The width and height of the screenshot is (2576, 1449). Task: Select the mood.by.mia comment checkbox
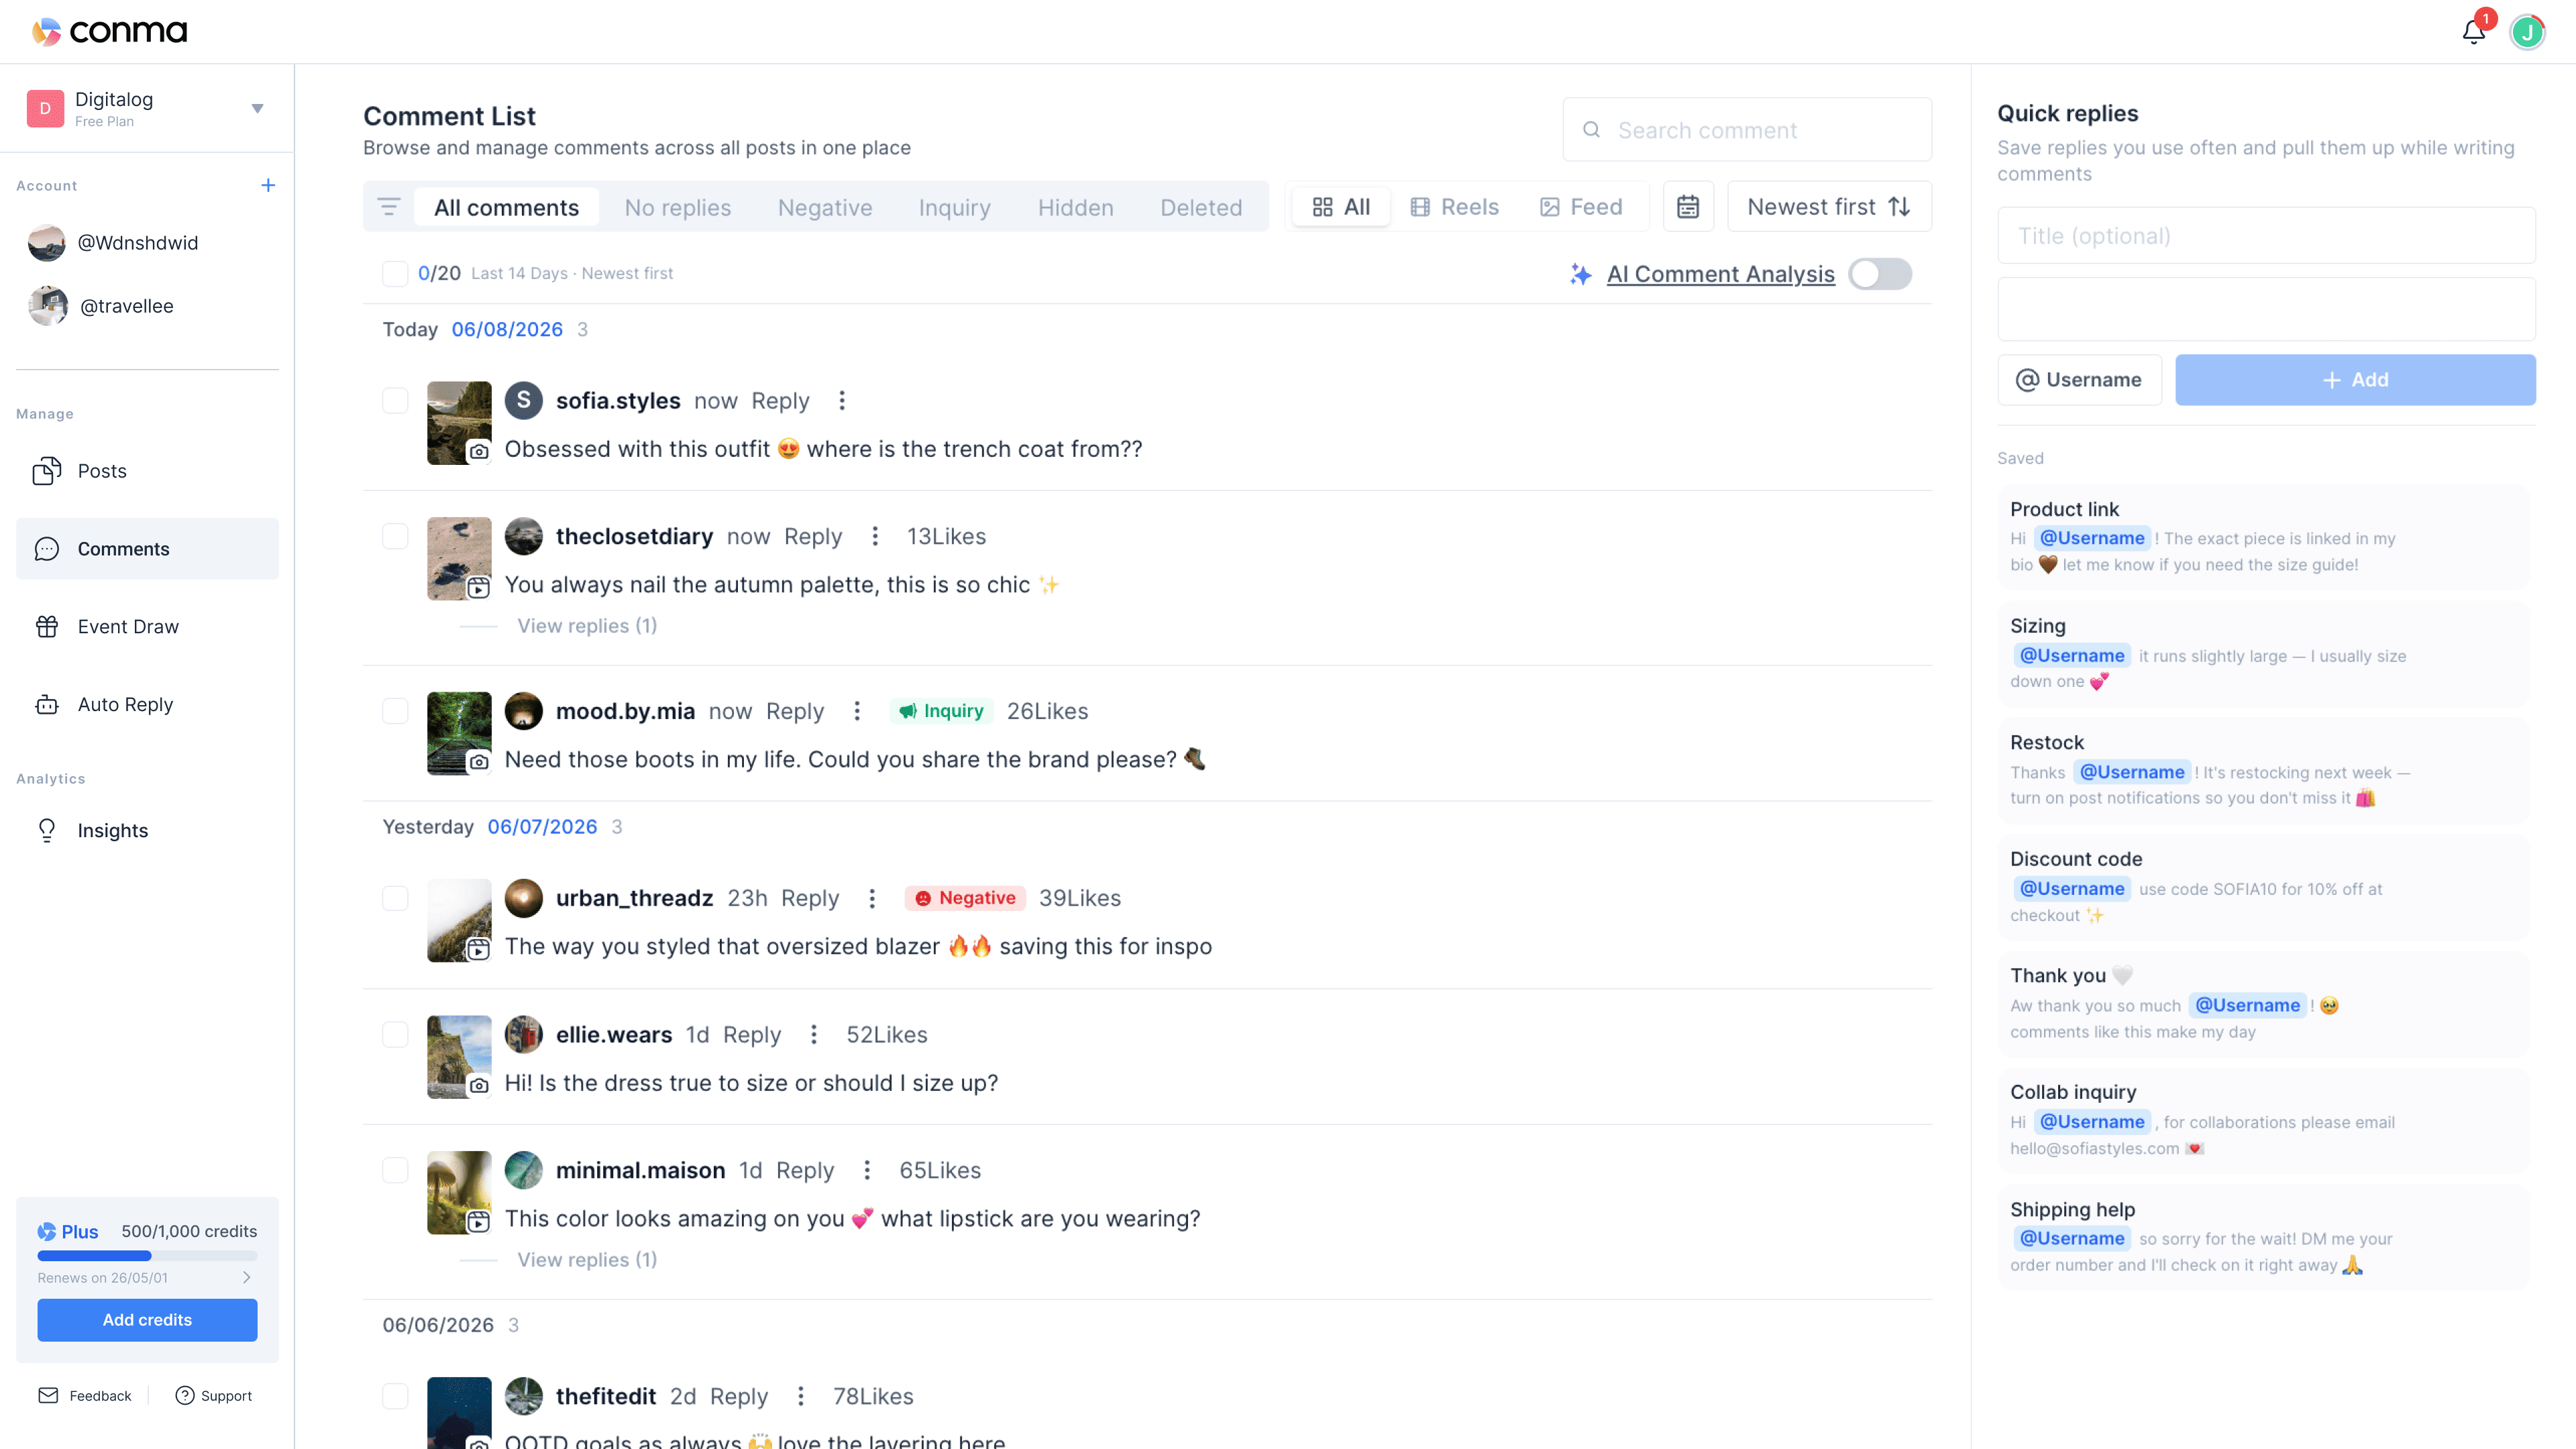[x=395, y=711]
